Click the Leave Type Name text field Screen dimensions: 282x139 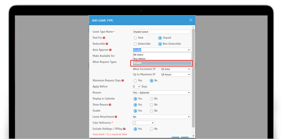(x=161, y=32)
